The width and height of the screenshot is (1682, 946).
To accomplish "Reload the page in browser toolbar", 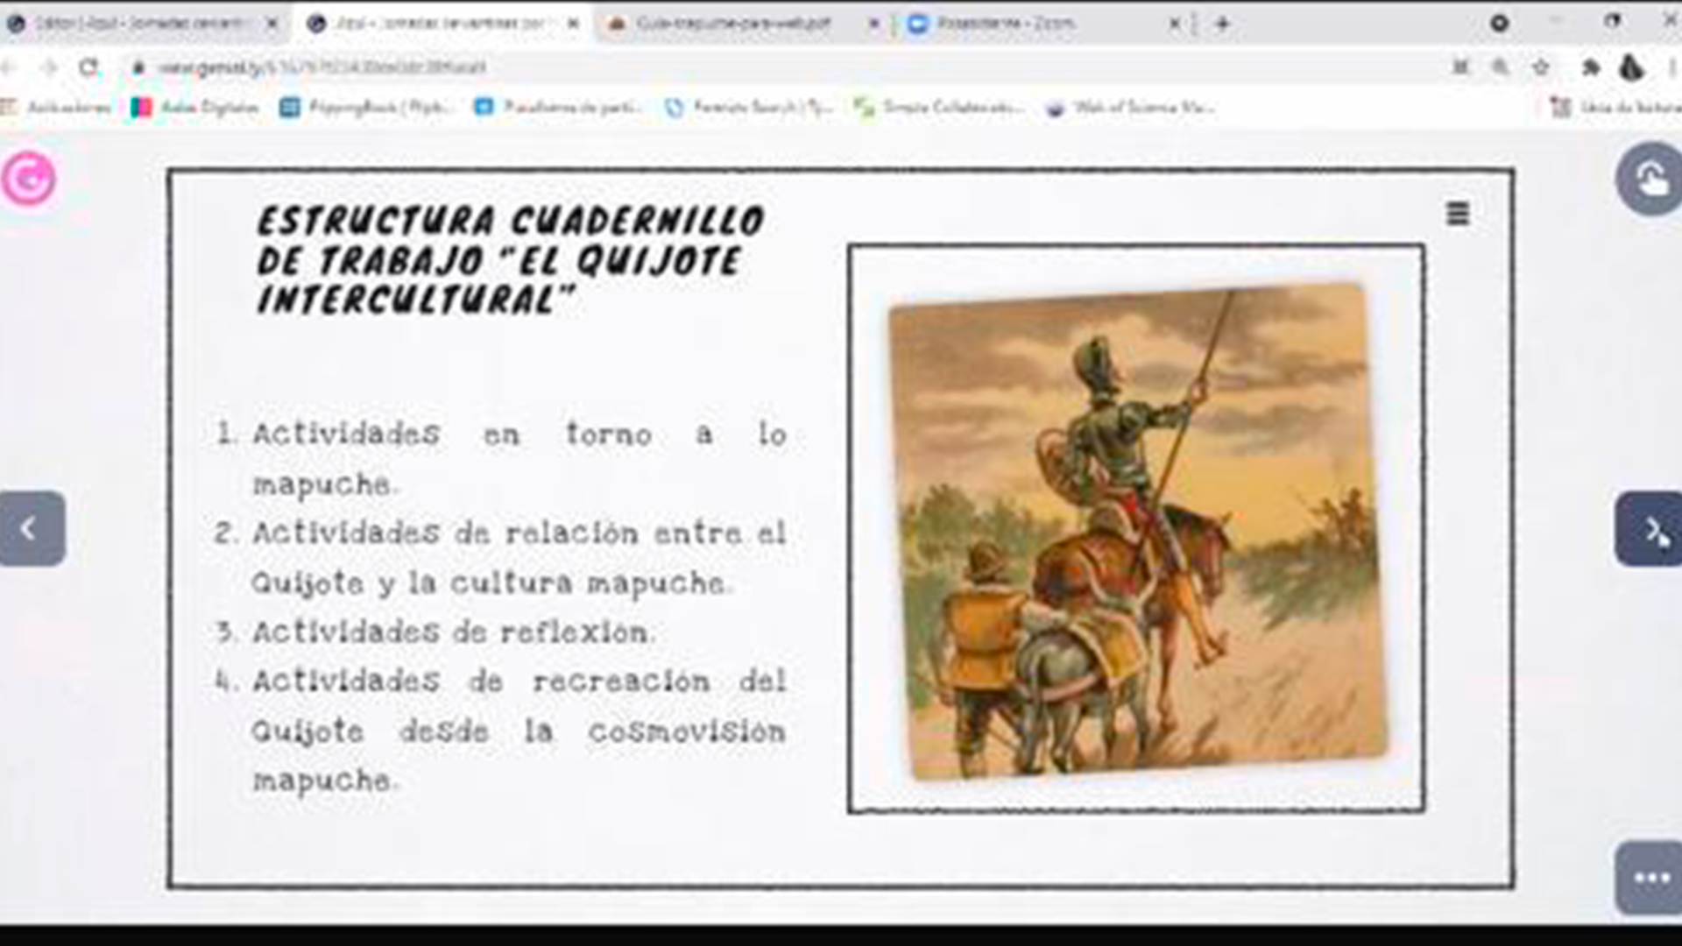I will [88, 67].
